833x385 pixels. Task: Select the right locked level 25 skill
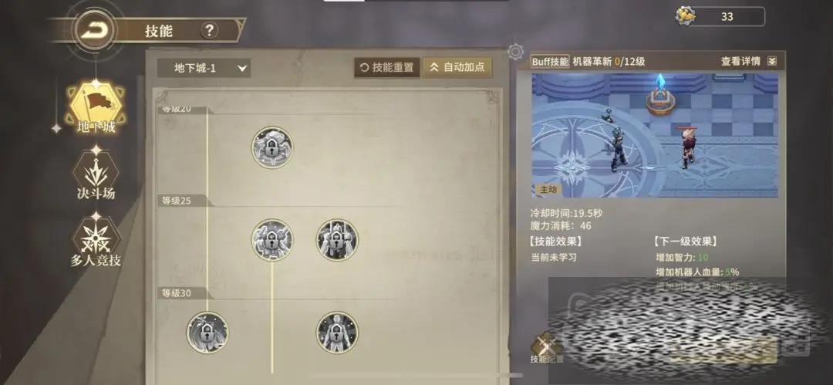pos(337,240)
